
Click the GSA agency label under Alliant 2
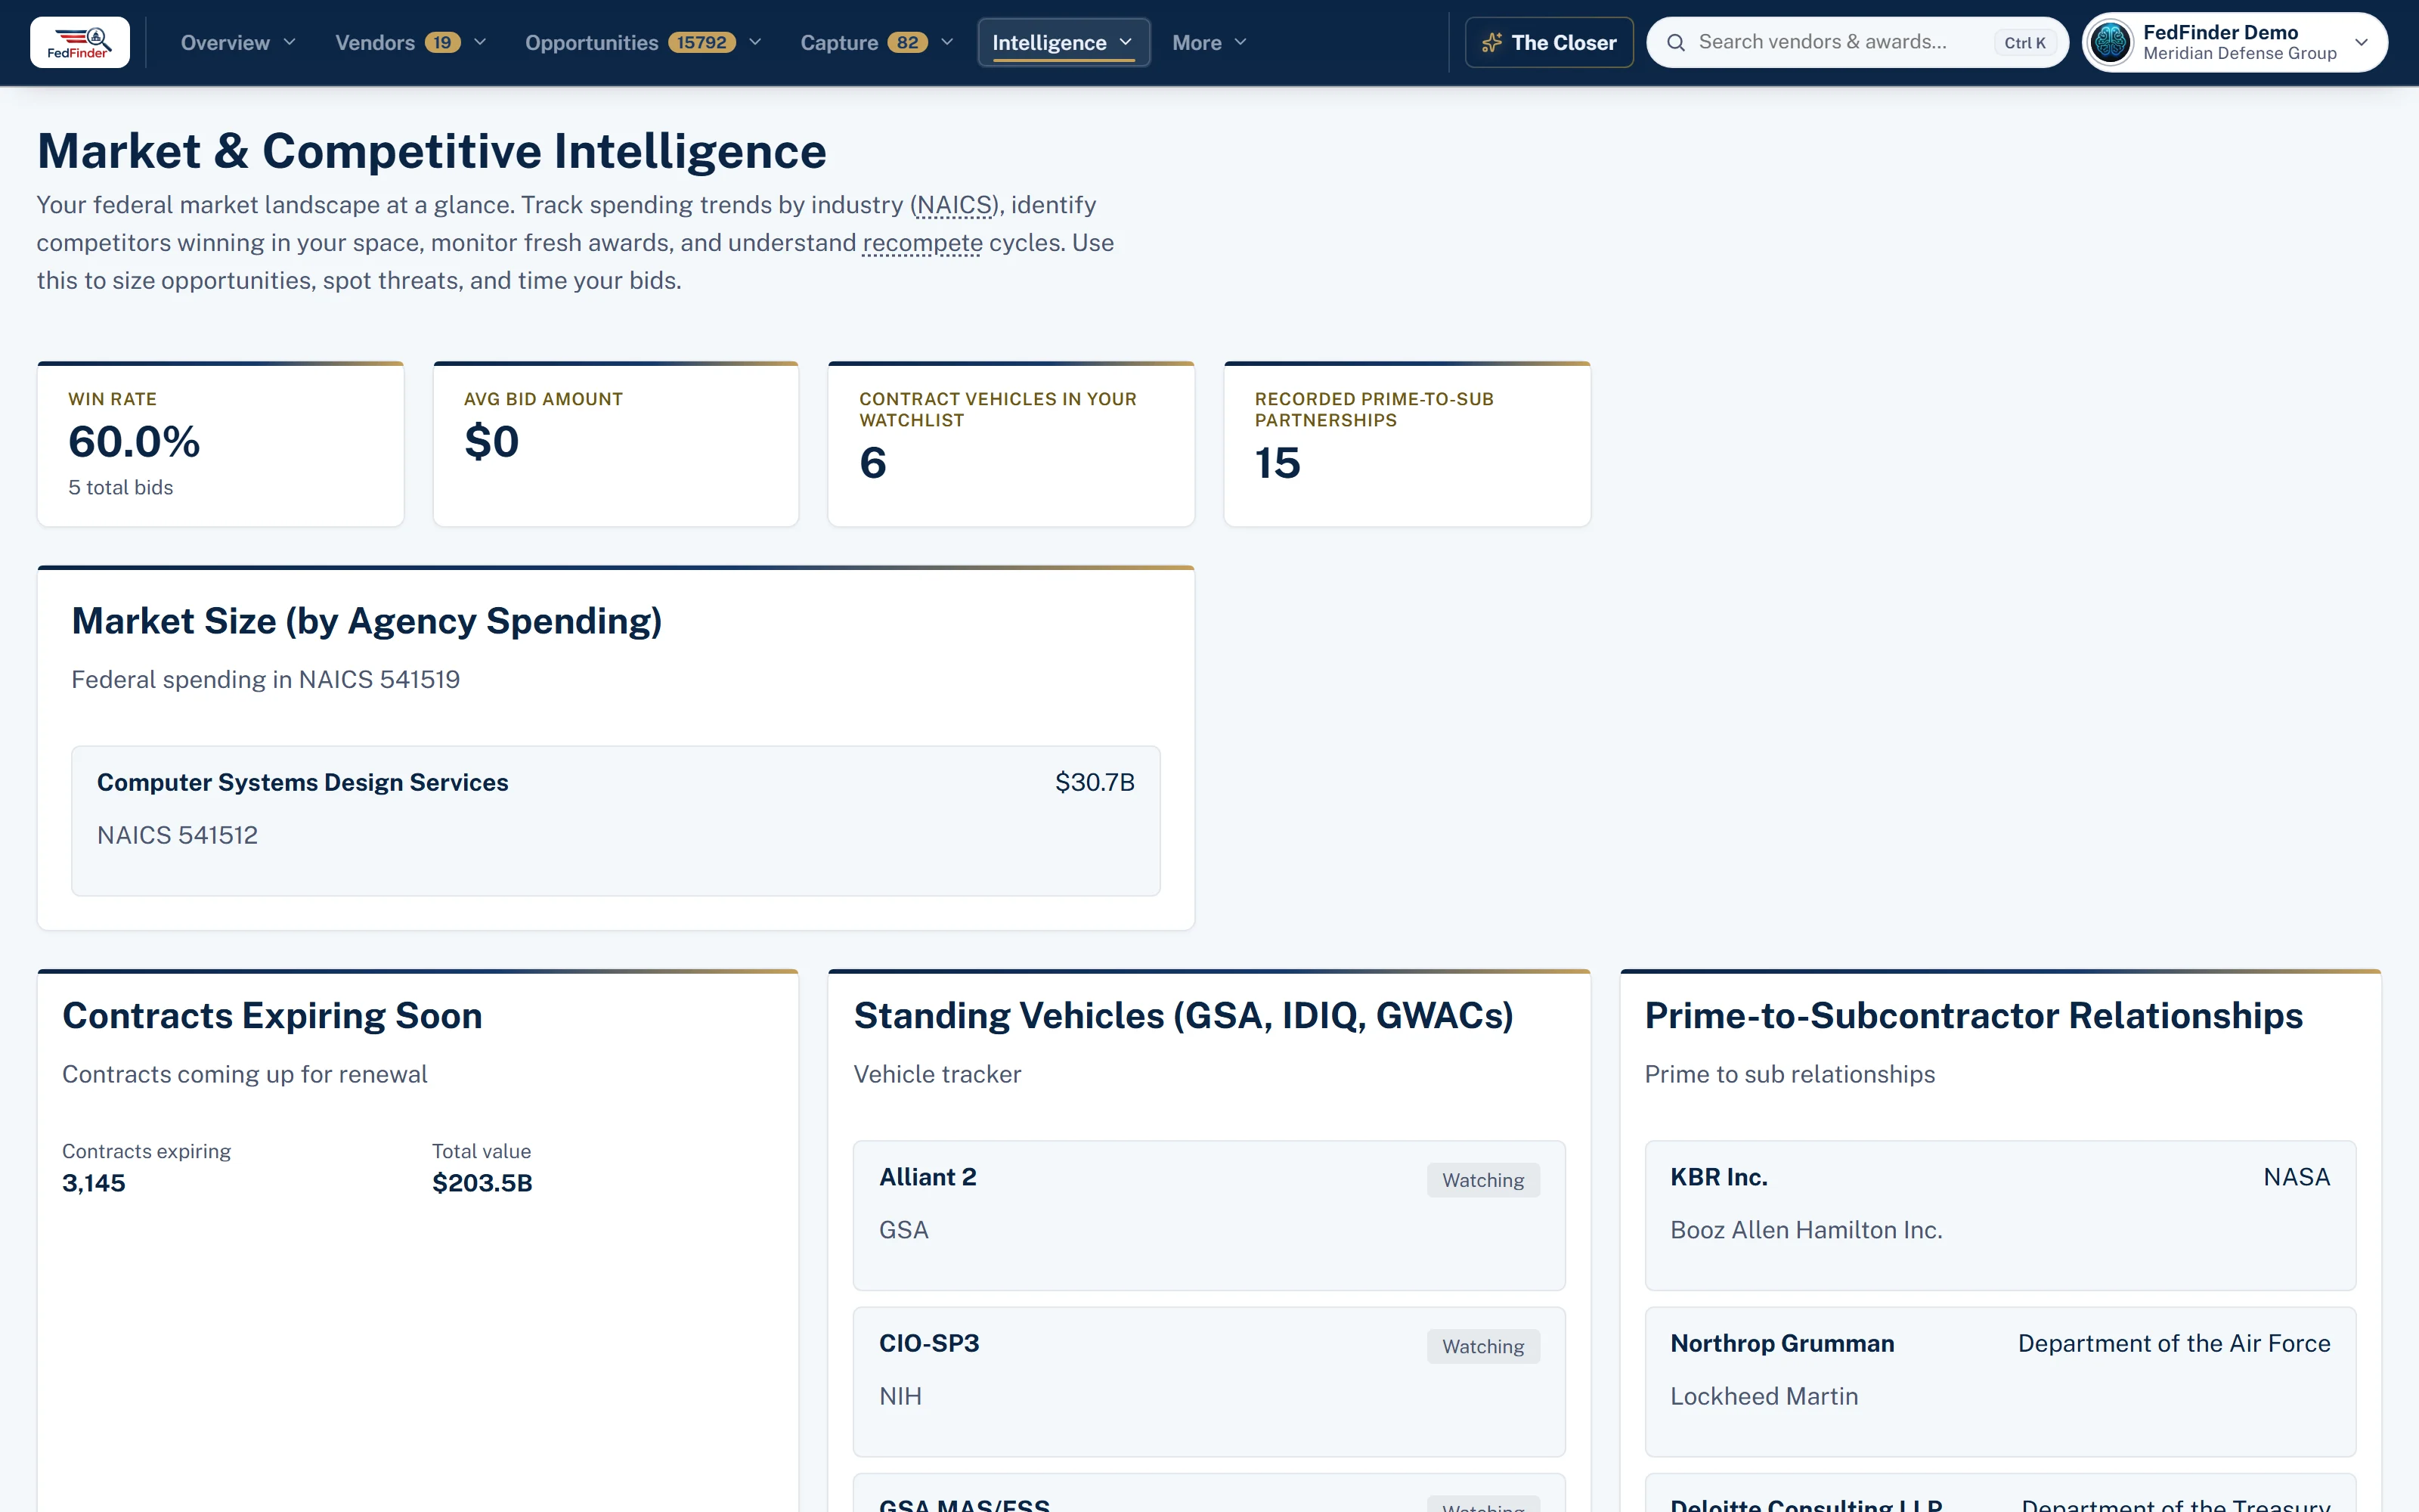[x=903, y=1231]
